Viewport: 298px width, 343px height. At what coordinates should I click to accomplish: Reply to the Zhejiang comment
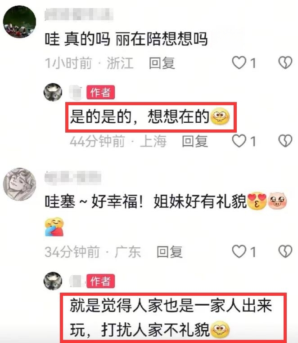pos(162,63)
